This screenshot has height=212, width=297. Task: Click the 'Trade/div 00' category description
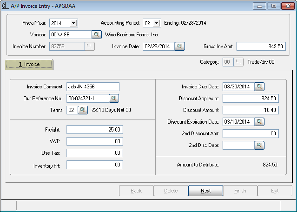click(x=261, y=62)
